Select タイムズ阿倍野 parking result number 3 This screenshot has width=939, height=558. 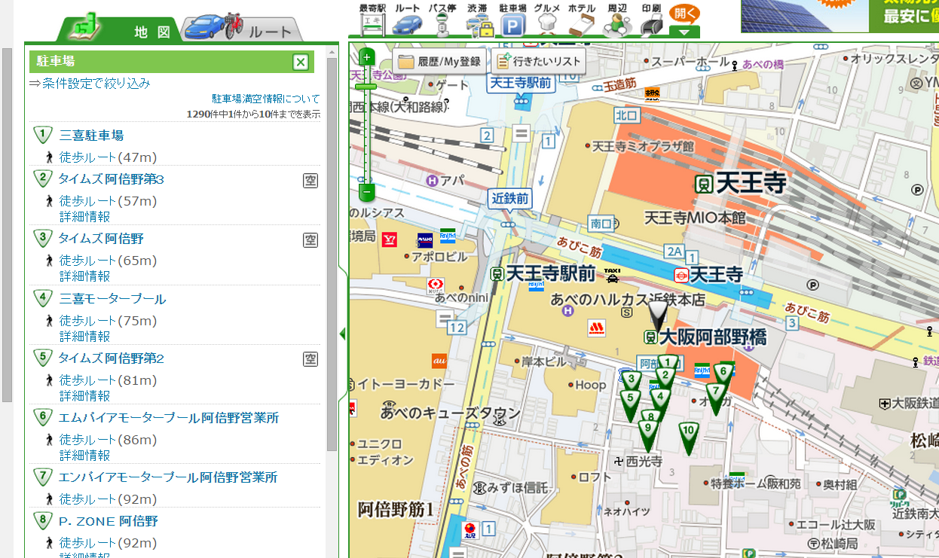[101, 239]
